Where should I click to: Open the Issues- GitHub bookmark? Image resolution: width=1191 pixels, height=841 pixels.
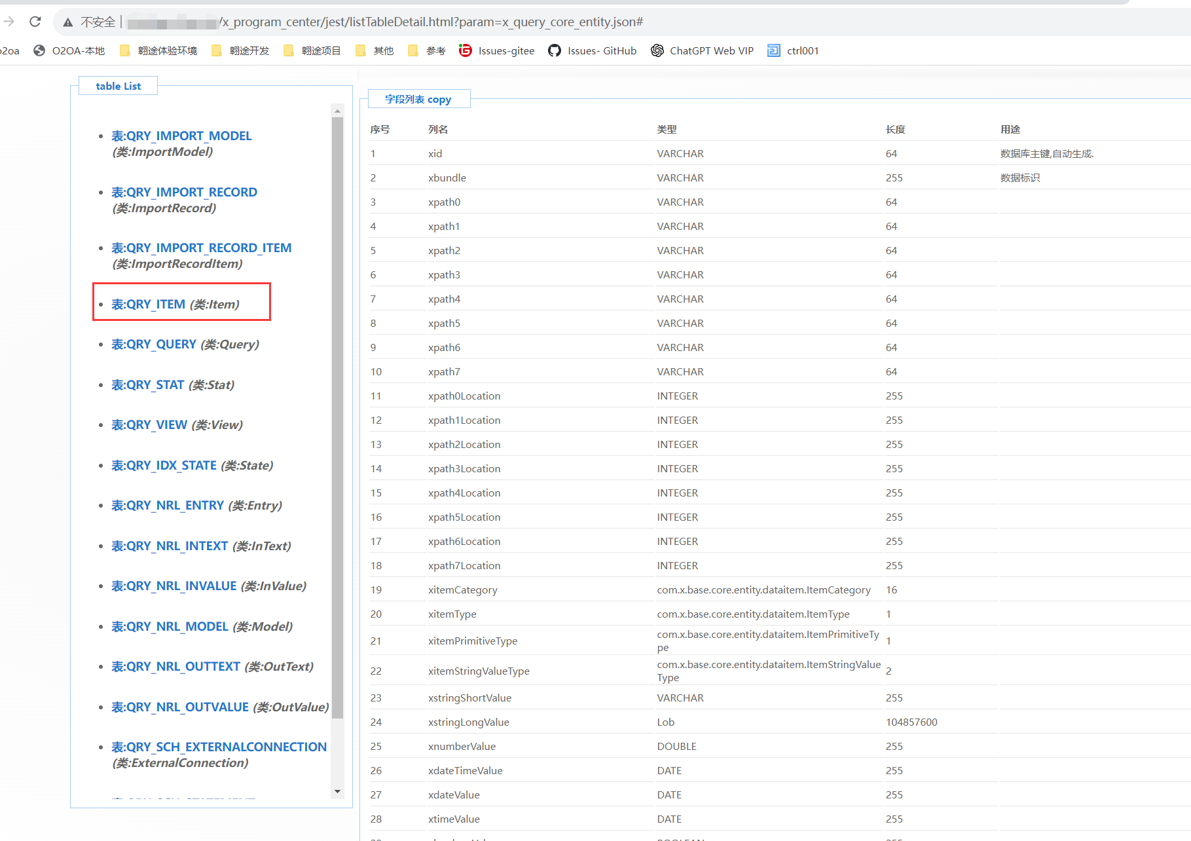(x=593, y=50)
